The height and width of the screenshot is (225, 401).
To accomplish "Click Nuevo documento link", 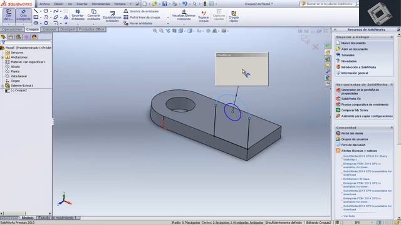I will coord(353,43).
